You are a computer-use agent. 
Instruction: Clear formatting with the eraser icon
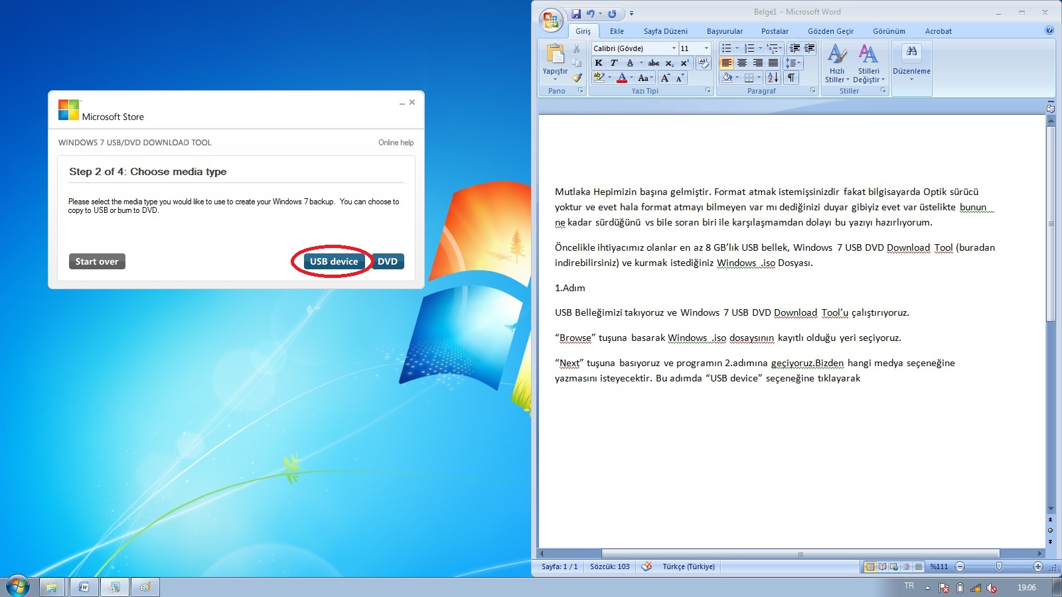coord(704,63)
